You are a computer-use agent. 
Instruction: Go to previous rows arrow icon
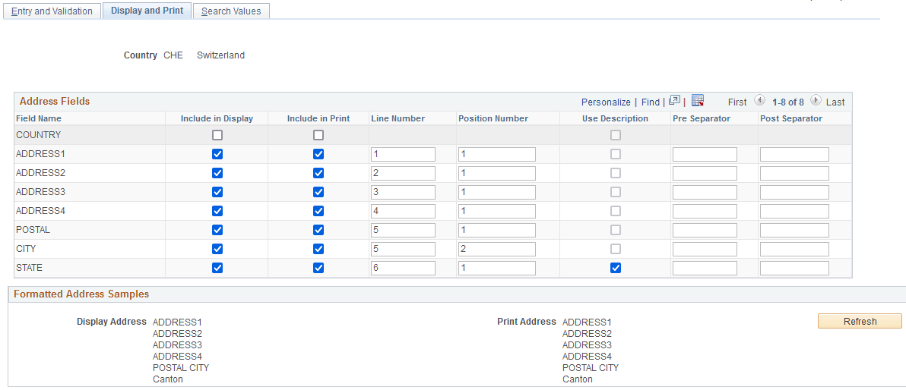click(x=760, y=100)
